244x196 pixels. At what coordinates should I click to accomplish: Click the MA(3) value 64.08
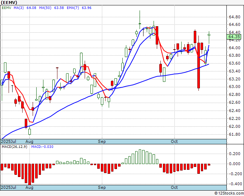[31, 8]
